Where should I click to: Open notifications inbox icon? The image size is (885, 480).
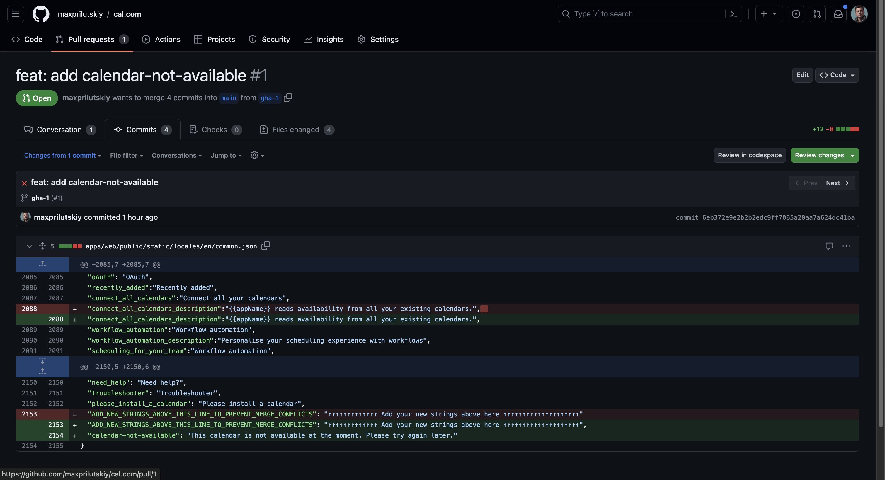point(838,14)
